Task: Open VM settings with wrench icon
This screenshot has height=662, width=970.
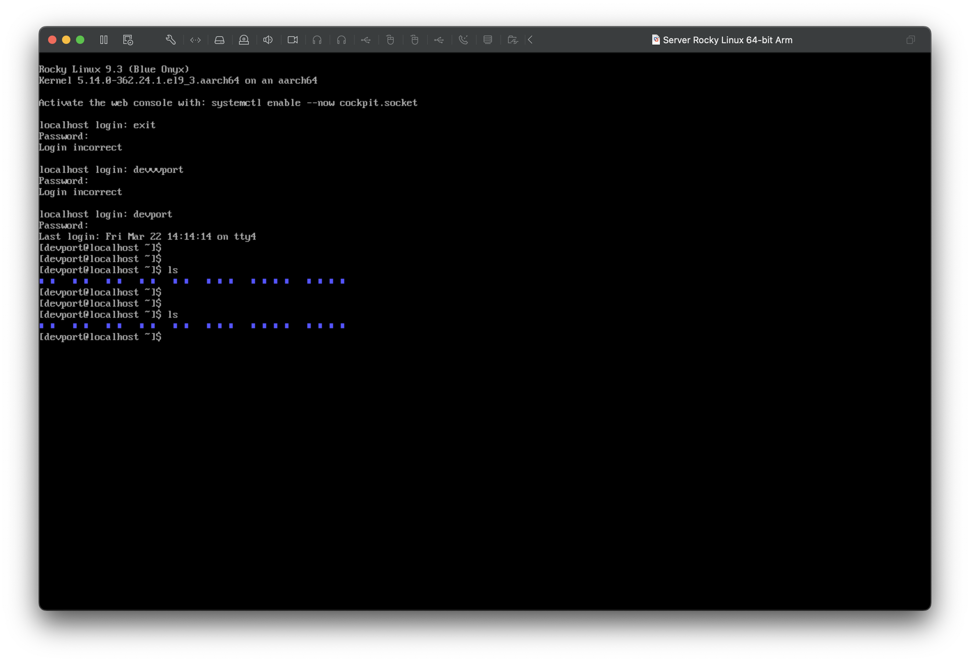Action: tap(171, 40)
